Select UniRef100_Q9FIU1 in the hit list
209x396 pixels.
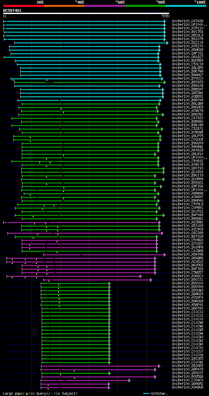coord(187,53)
